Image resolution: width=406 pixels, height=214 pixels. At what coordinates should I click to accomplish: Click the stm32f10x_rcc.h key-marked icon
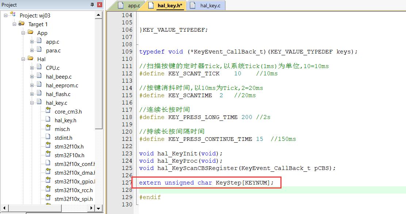[x=48, y=189]
